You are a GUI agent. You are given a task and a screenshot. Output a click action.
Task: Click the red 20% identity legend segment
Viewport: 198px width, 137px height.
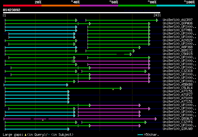[x=22, y=6]
